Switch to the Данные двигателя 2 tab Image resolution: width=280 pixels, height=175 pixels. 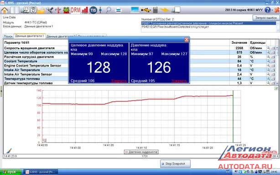[61, 36]
